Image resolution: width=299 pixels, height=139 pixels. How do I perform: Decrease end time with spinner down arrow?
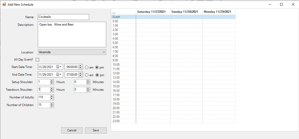80,76
